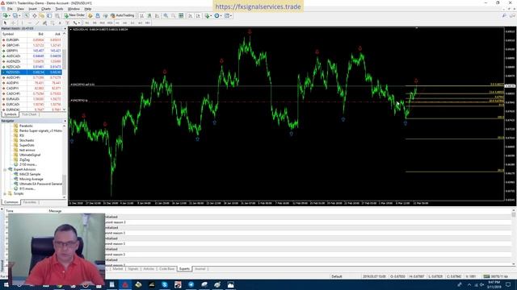Select the crosshair tool

[13, 23]
